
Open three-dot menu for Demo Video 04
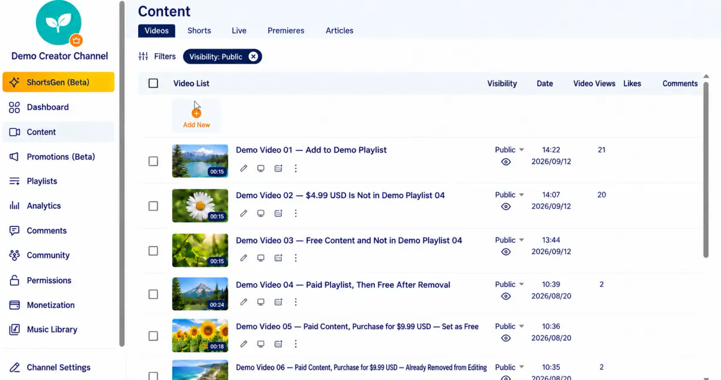pyautogui.click(x=296, y=302)
